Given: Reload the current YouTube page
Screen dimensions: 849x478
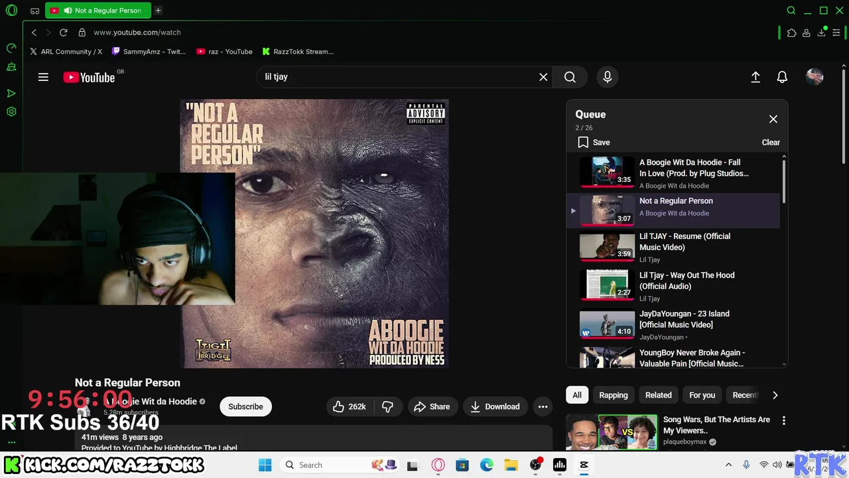Looking at the screenshot, I should [x=64, y=33].
